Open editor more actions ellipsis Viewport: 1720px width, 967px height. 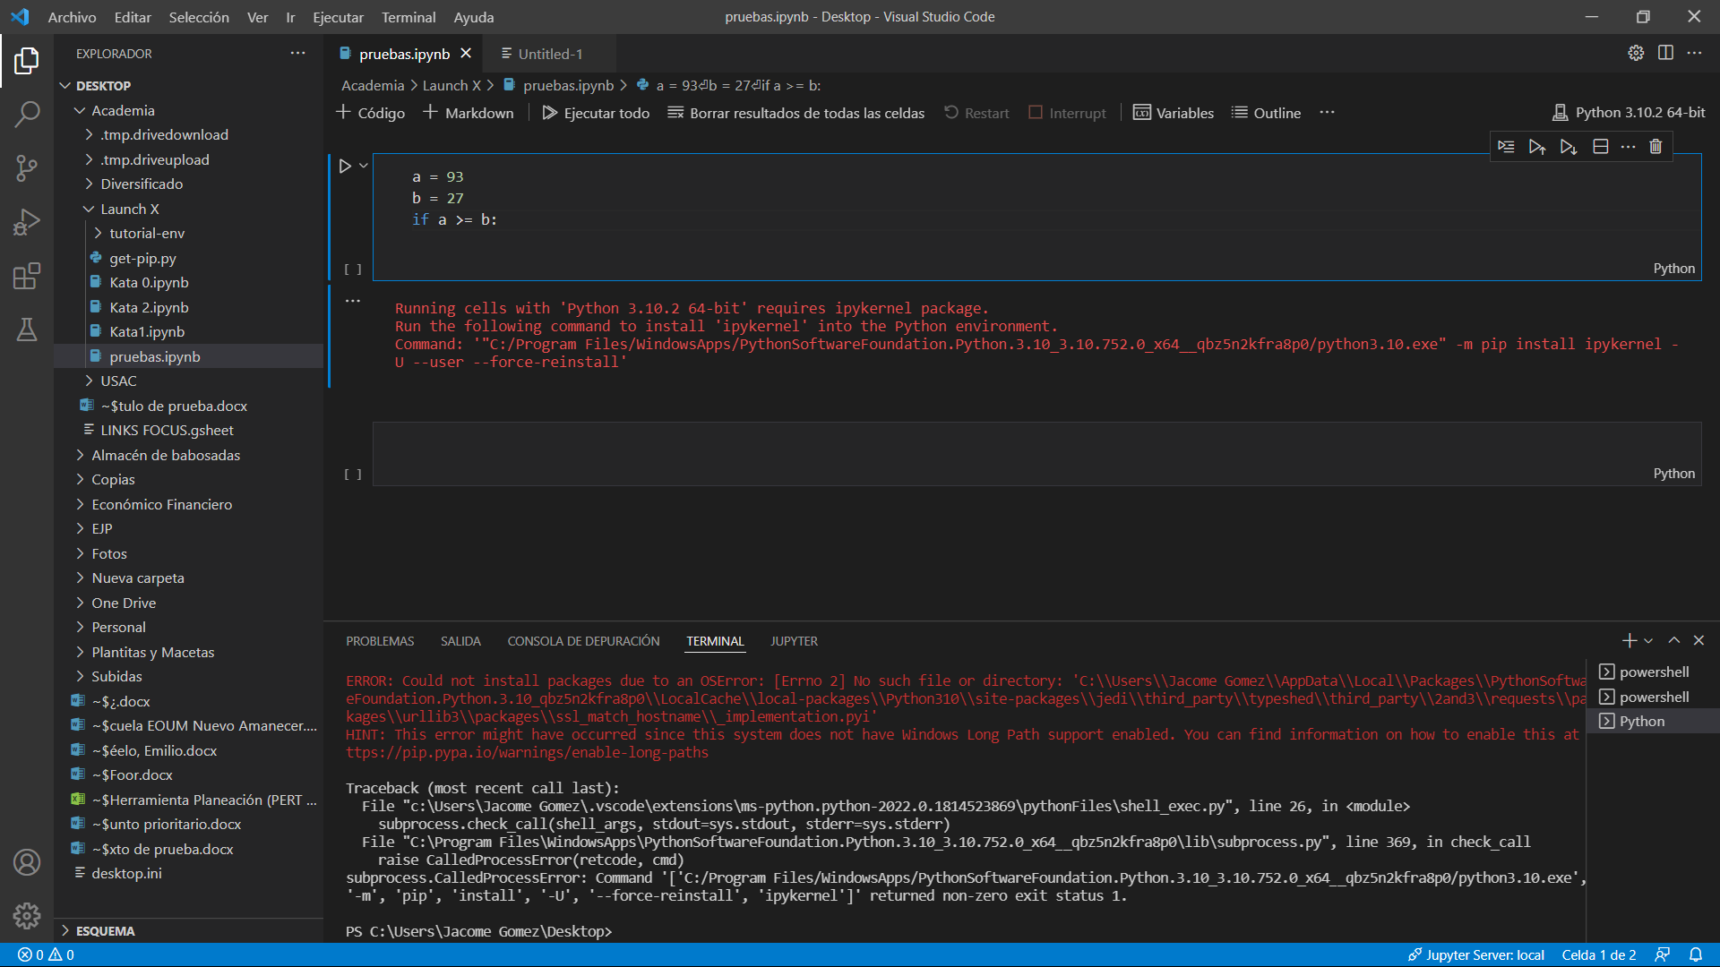pyautogui.click(x=1694, y=53)
